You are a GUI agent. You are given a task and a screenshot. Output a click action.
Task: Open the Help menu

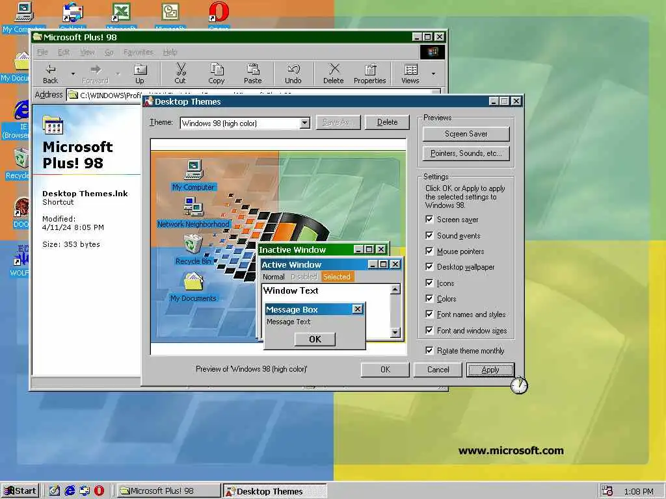click(x=170, y=52)
